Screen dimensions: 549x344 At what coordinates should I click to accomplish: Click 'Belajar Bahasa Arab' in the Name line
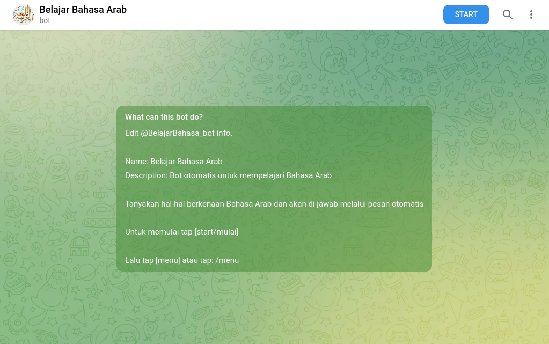click(186, 162)
